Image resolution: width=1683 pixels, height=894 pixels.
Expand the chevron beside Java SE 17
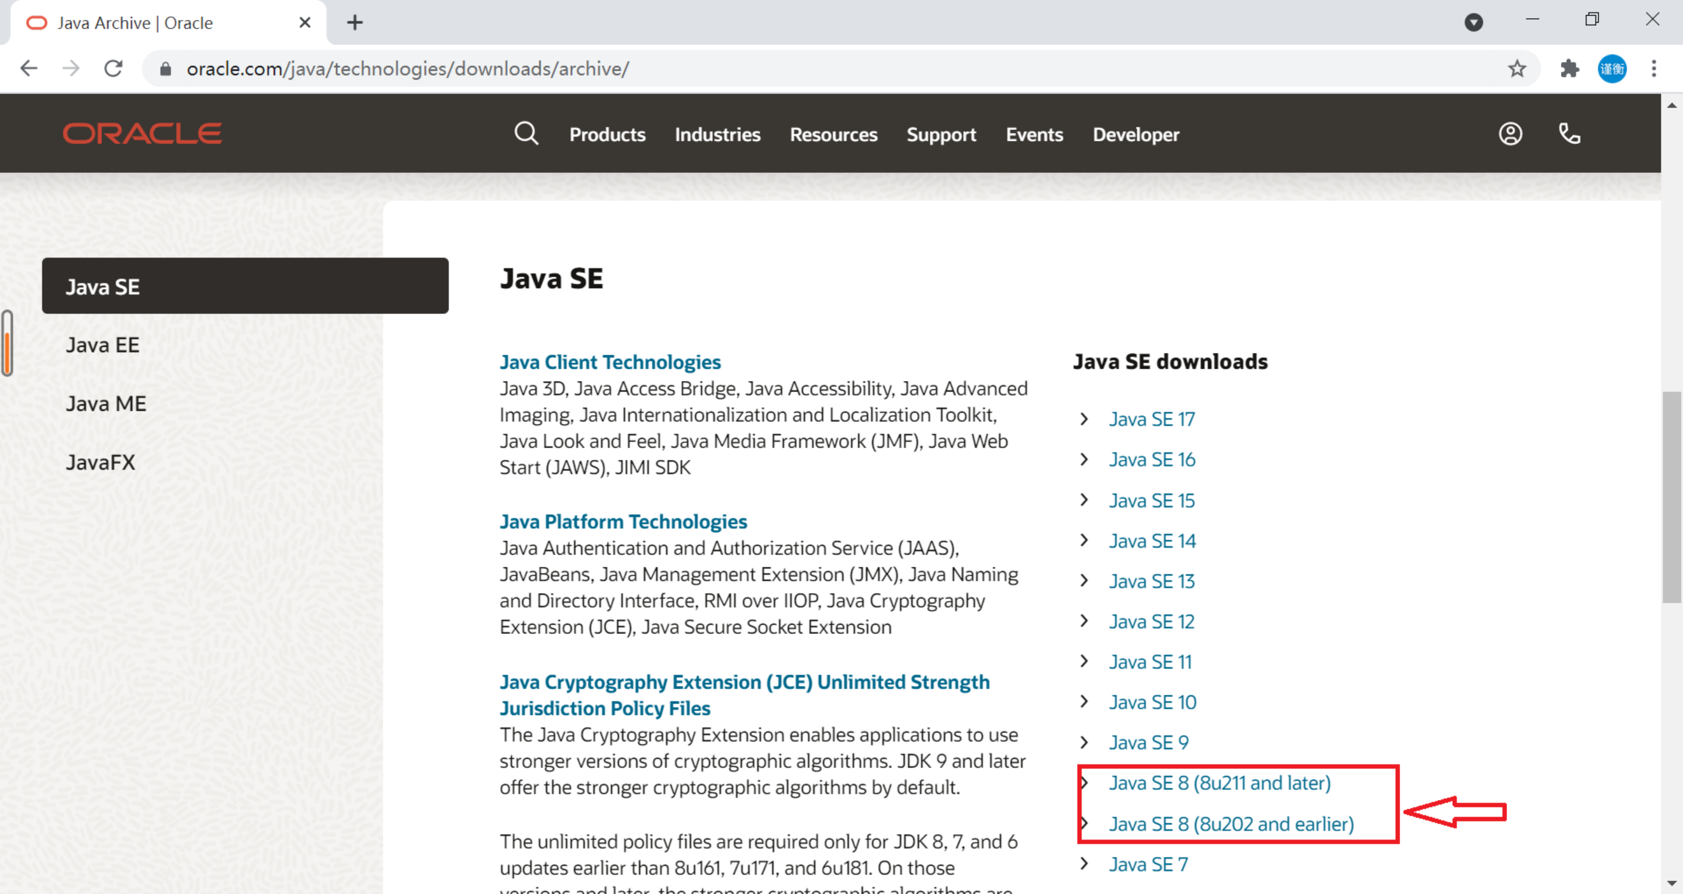pos(1084,419)
